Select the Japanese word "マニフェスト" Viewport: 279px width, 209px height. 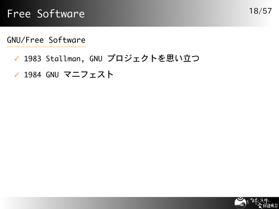pyautogui.click(x=88, y=75)
